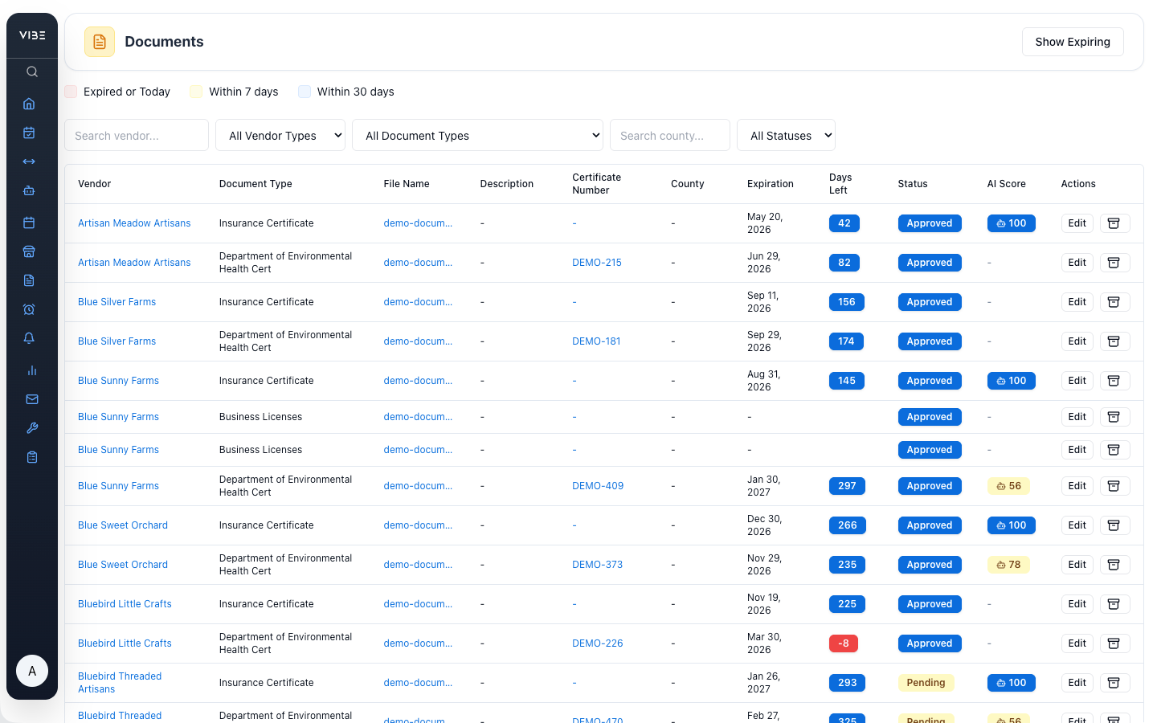Open the All Vendor Types dropdown

(280, 135)
